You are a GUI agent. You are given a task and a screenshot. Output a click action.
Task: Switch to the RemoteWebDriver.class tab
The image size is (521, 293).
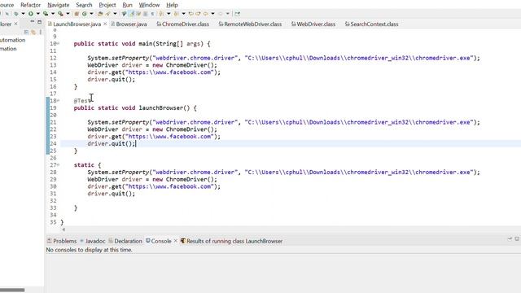[250, 24]
